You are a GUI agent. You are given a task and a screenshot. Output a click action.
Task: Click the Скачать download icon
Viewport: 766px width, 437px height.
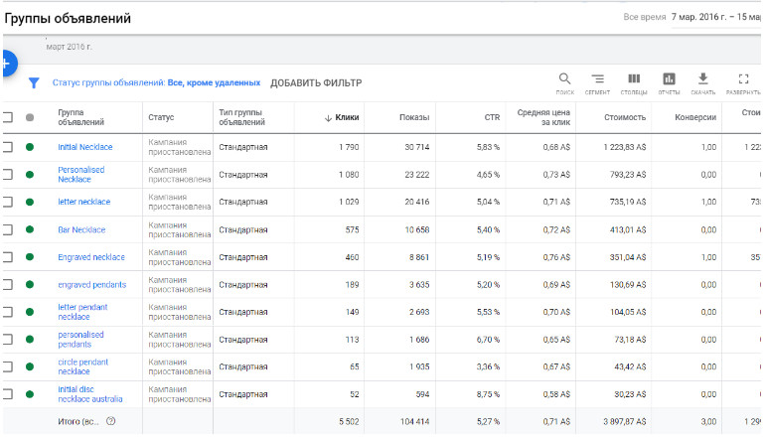pyautogui.click(x=702, y=82)
